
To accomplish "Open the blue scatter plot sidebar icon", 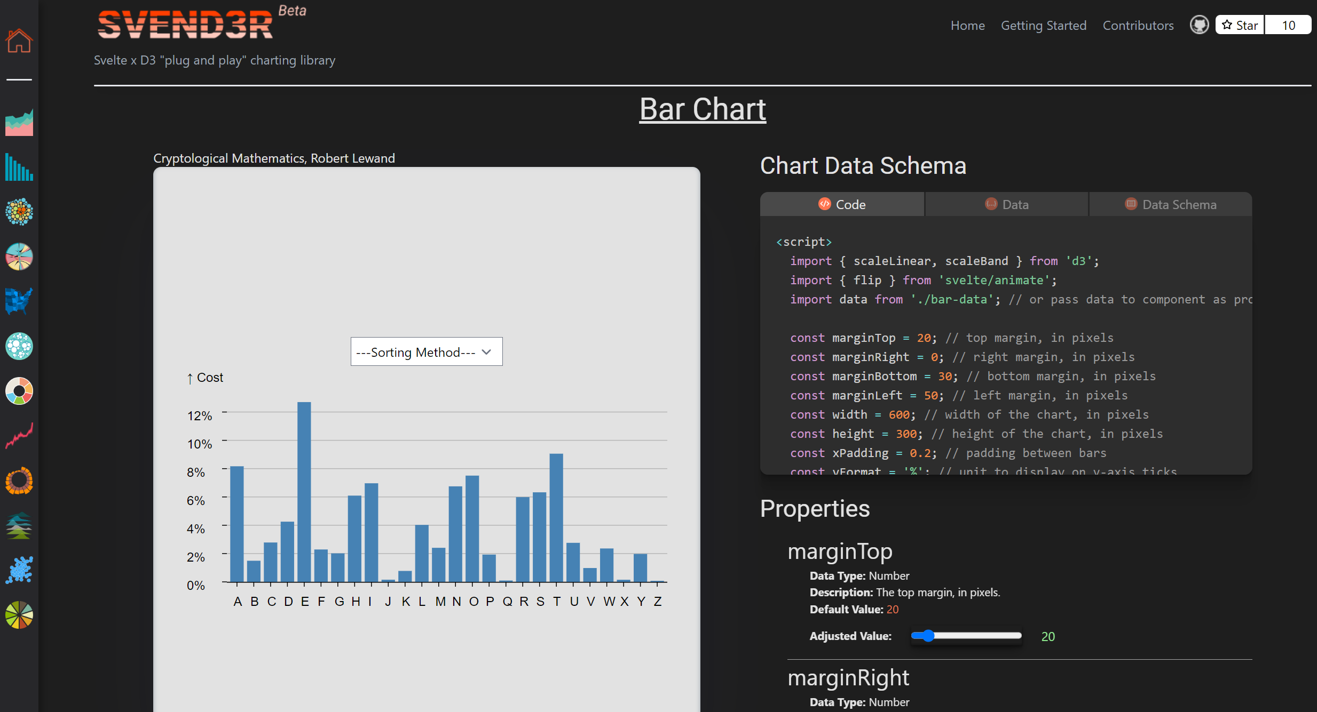I will (19, 570).
